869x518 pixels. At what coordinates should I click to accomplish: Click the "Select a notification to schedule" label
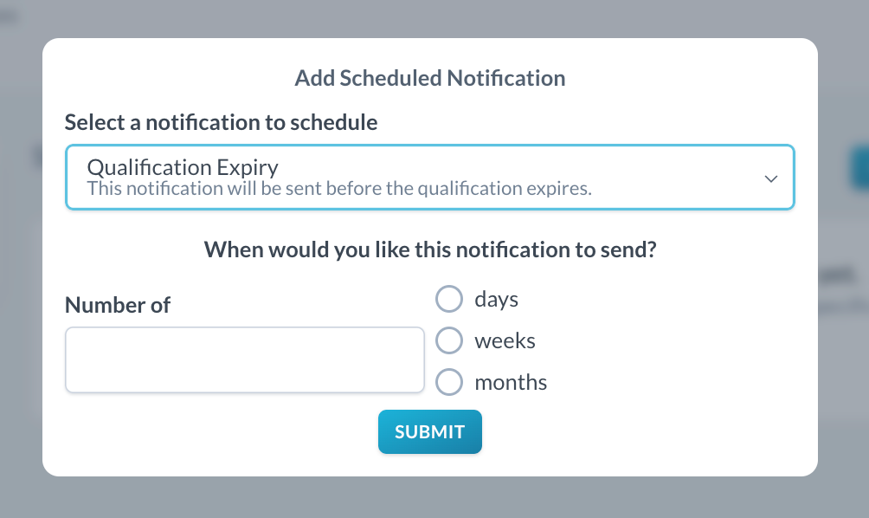(221, 122)
